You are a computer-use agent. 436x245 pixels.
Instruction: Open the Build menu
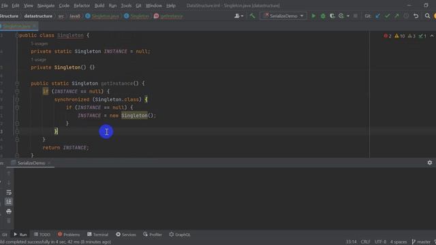point(99,5)
